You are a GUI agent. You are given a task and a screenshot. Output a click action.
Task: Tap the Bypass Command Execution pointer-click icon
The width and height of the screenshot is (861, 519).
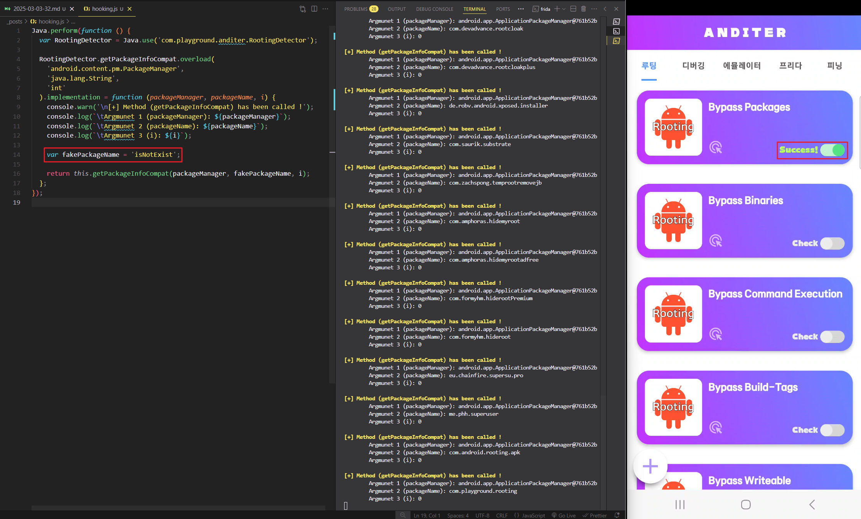[x=716, y=334]
